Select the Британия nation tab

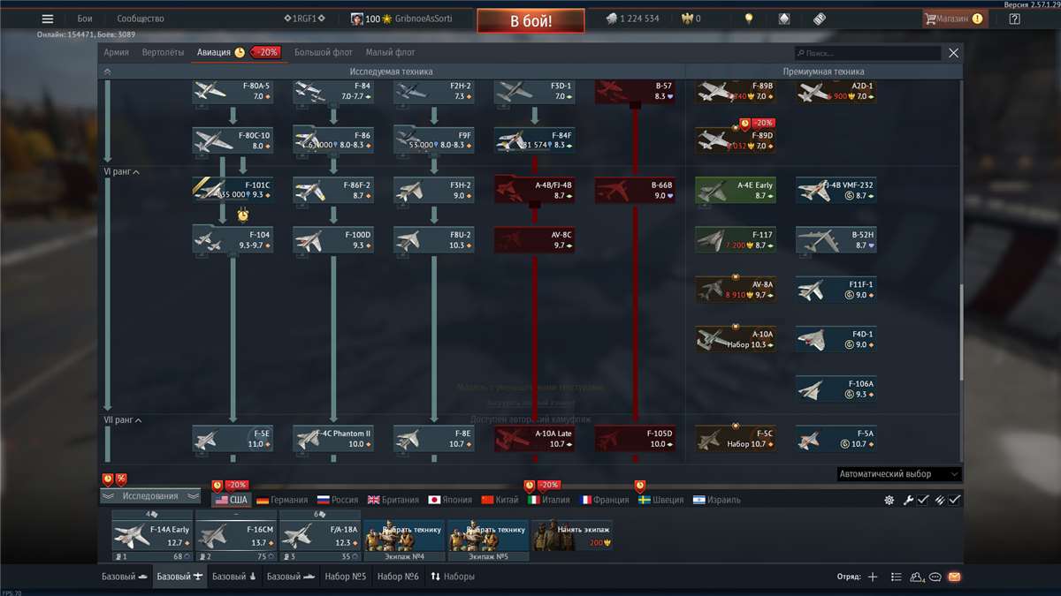tap(394, 500)
